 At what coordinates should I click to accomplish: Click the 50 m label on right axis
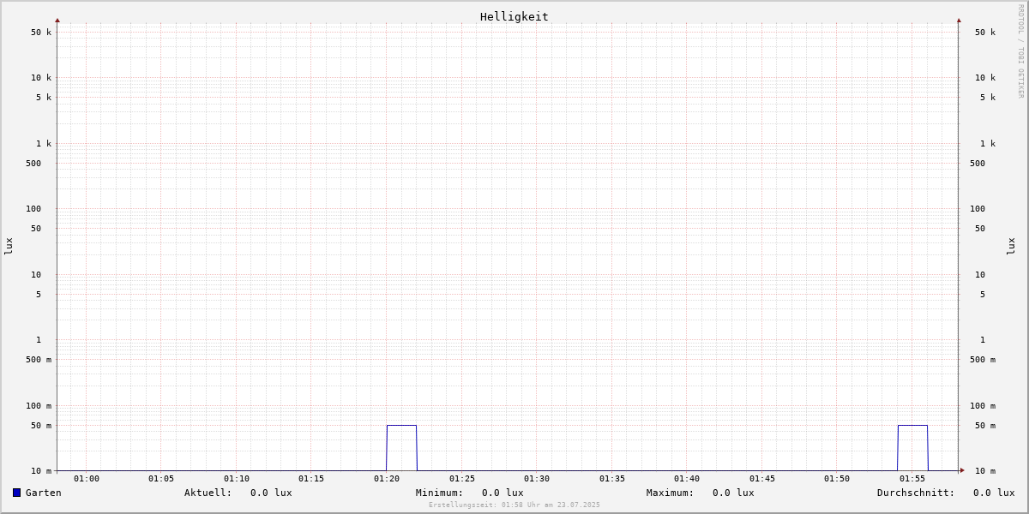coord(985,426)
